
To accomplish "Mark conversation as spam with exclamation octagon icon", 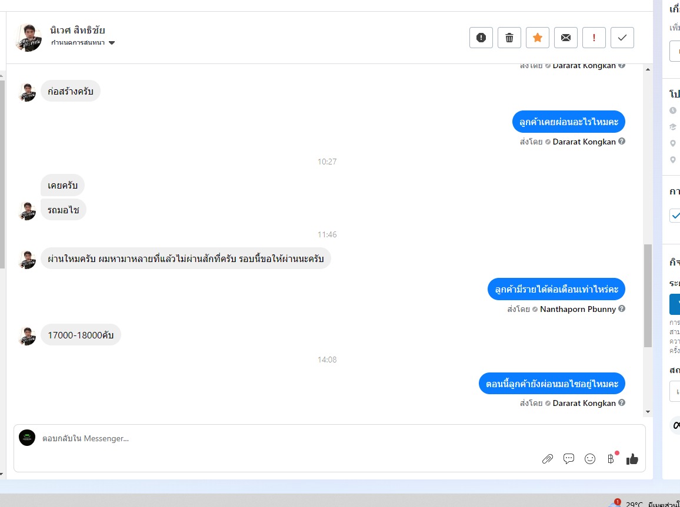I will [481, 38].
